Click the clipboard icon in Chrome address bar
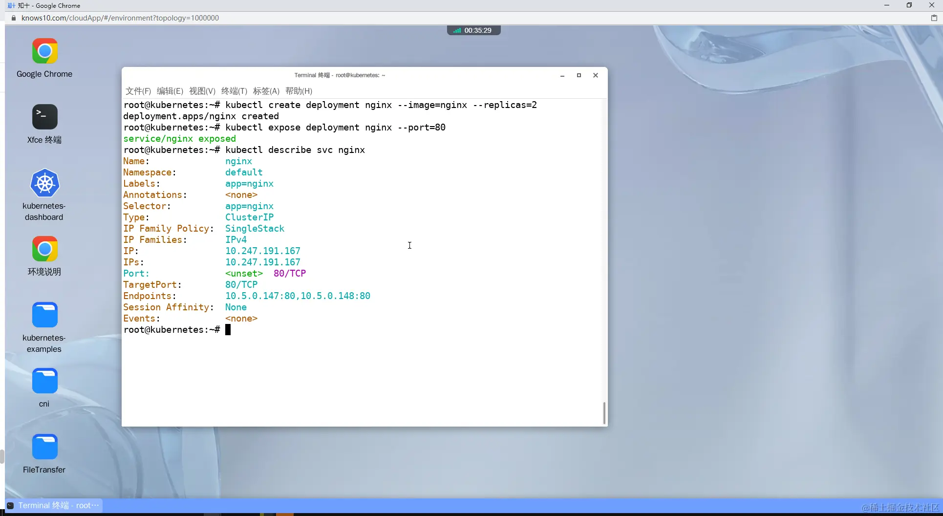The width and height of the screenshot is (943, 516). pyautogui.click(x=934, y=18)
